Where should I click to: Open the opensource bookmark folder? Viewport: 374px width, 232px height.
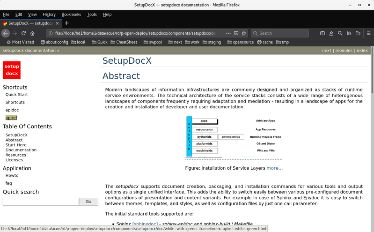[241, 42]
